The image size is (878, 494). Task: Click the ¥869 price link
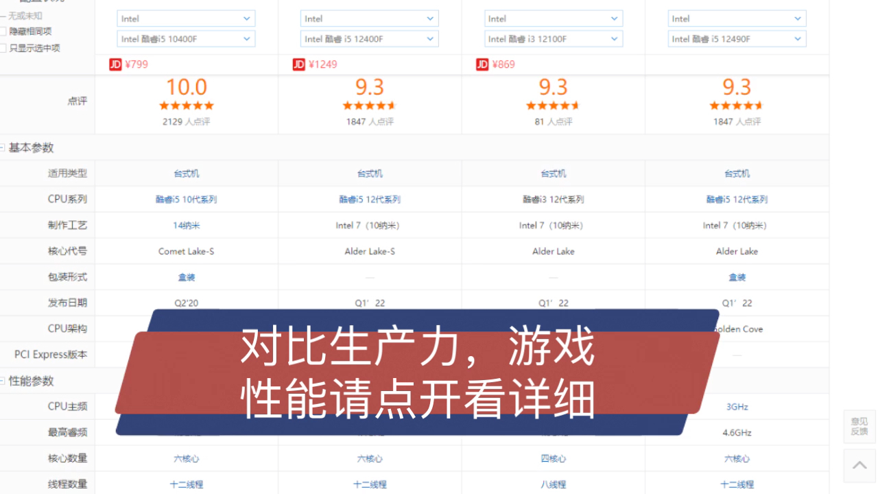(x=503, y=64)
